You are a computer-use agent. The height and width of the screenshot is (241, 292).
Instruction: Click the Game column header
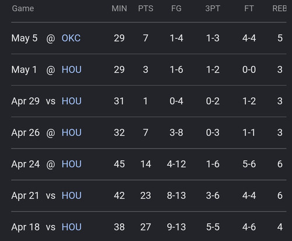tap(23, 8)
